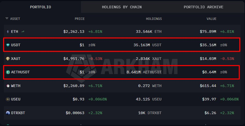This screenshot has width=245, height=126.
Task: Sort by the Value column header
Action: pyautogui.click(x=211, y=19)
